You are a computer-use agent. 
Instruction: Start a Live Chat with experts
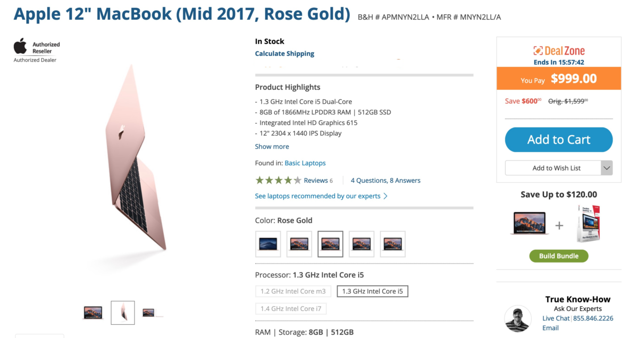556,318
